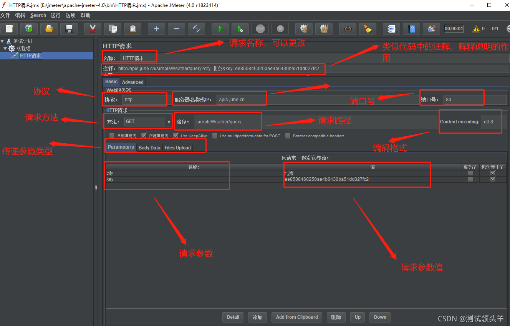Save the test plan with floppy icon
This screenshot has height=326, width=510.
click(x=69, y=29)
